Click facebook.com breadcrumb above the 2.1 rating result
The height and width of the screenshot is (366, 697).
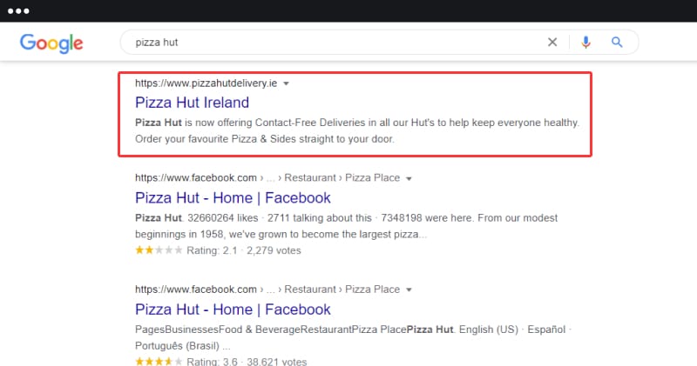267,178
